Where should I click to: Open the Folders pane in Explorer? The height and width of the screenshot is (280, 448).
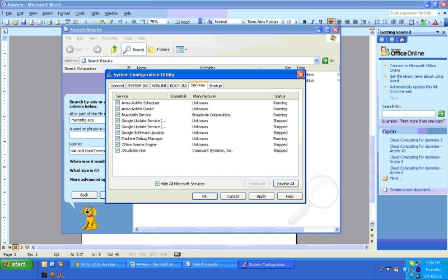[x=159, y=49]
